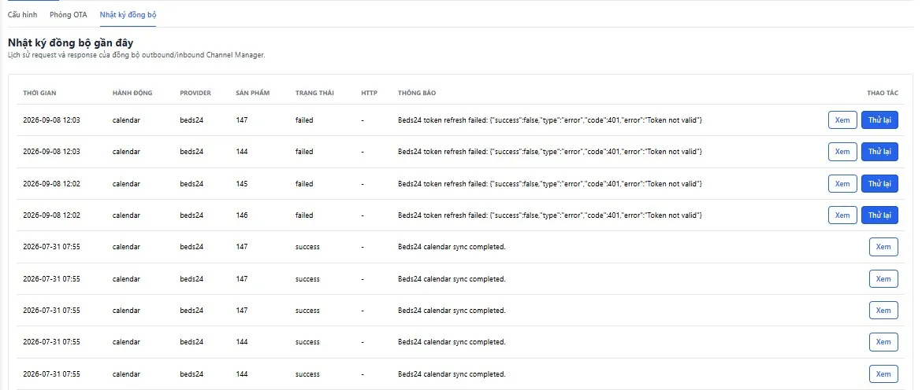The width and height of the screenshot is (922, 390).
Task: Select the beds24 provider cell for product 146
Action: click(x=191, y=215)
